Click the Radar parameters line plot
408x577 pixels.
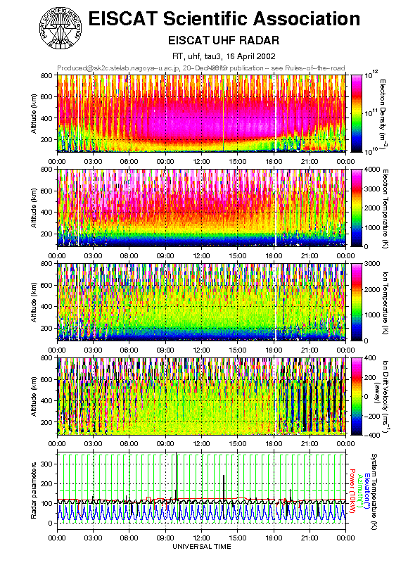tap(201, 490)
